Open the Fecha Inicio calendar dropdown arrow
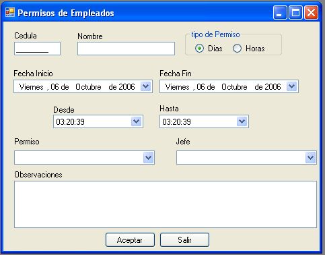 click(146, 86)
